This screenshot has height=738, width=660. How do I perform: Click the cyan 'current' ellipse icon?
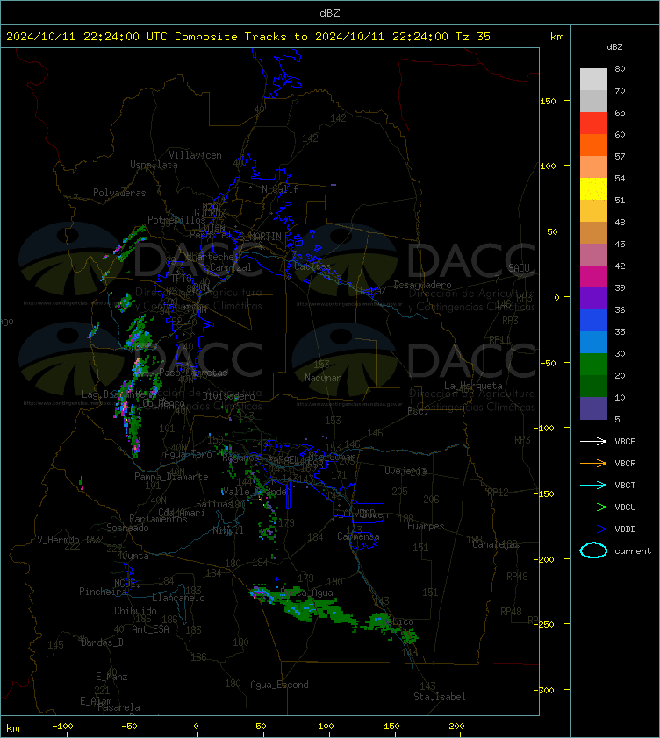pos(593,550)
